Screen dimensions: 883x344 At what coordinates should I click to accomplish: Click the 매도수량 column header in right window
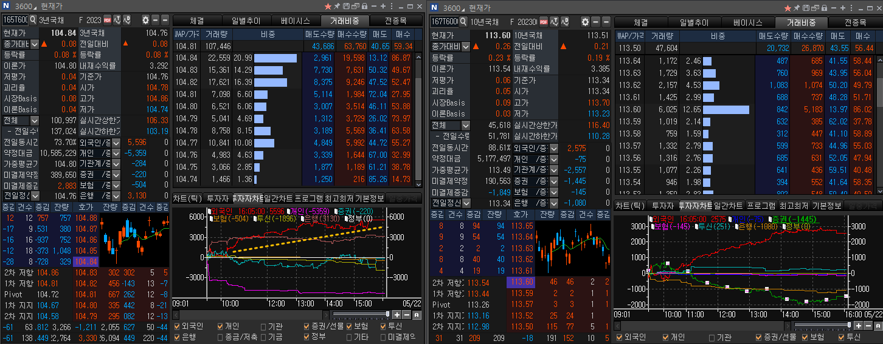click(x=774, y=36)
